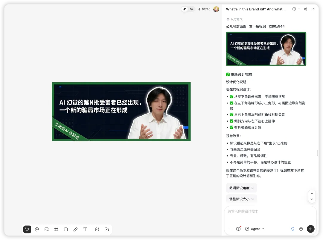Open the Agent mode dropdown
This screenshot has width=323, height=240.
coord(255,229)
